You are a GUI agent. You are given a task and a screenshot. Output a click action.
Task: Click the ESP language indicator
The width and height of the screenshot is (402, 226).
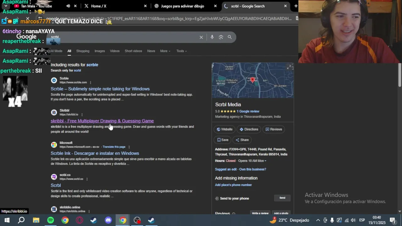(362, 220)
